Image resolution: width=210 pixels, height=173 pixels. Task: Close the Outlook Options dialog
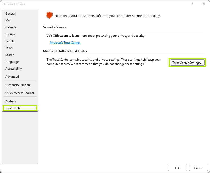point(204,4)
